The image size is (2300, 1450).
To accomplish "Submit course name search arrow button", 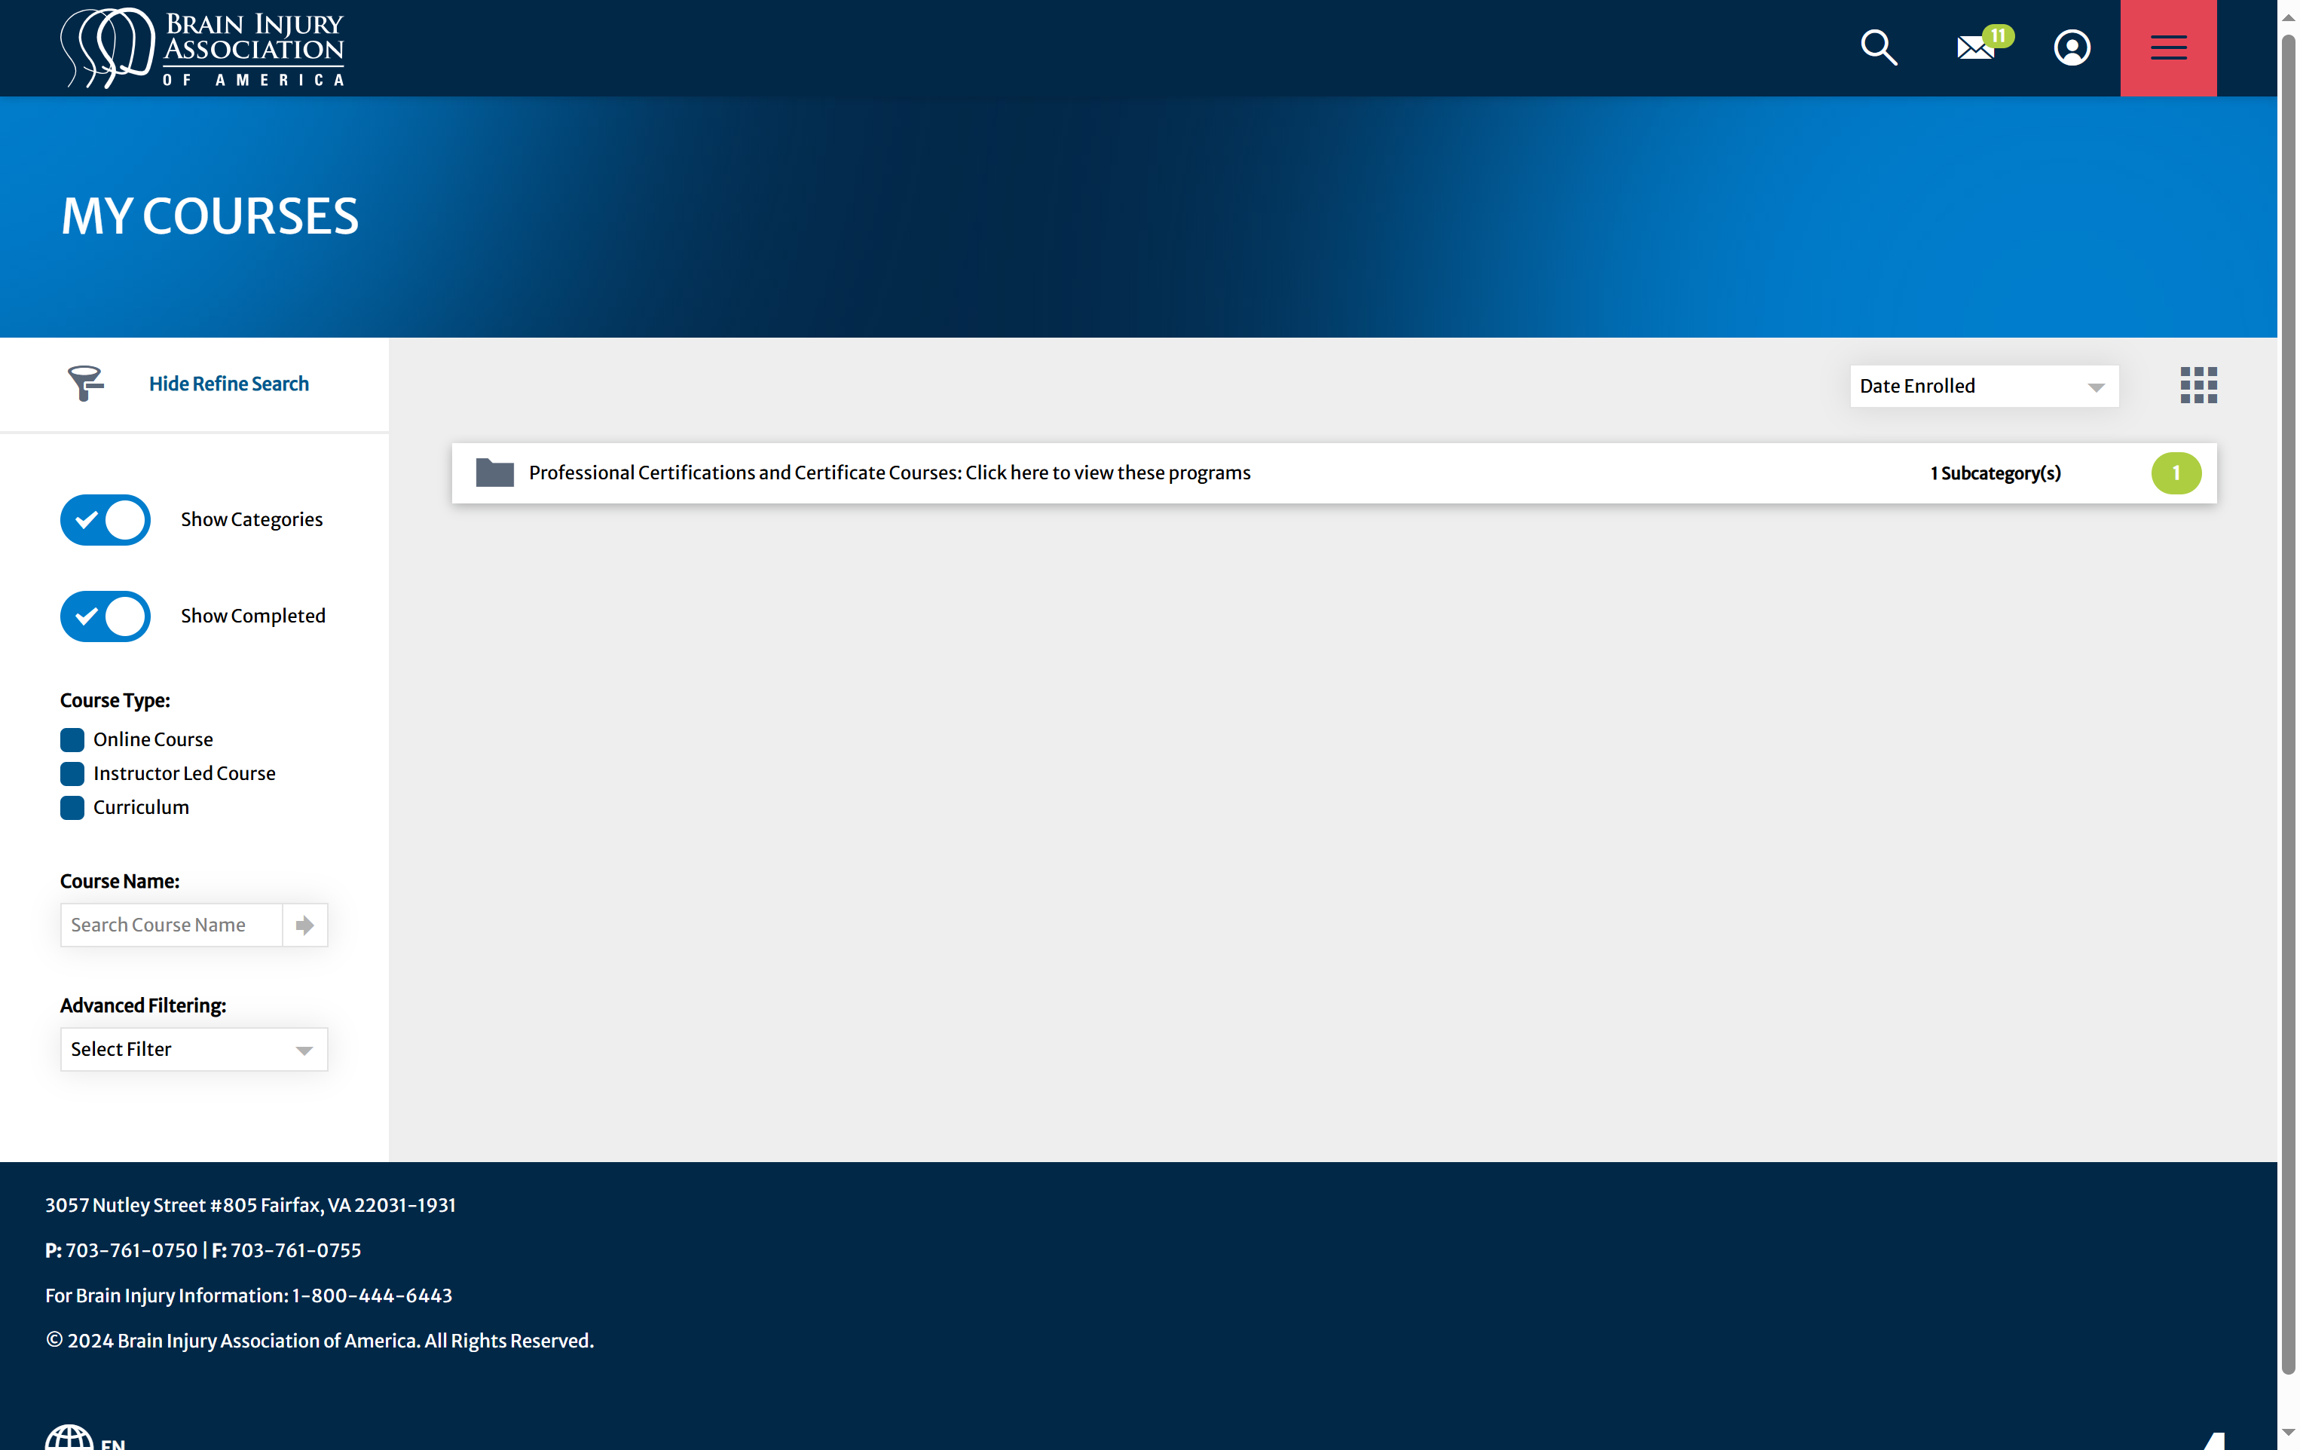I will [304, 925].
